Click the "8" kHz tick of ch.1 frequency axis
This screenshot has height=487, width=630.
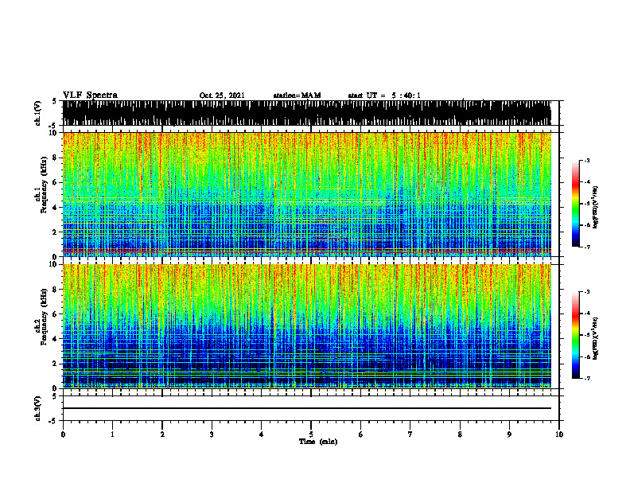[x=55, y=158]
